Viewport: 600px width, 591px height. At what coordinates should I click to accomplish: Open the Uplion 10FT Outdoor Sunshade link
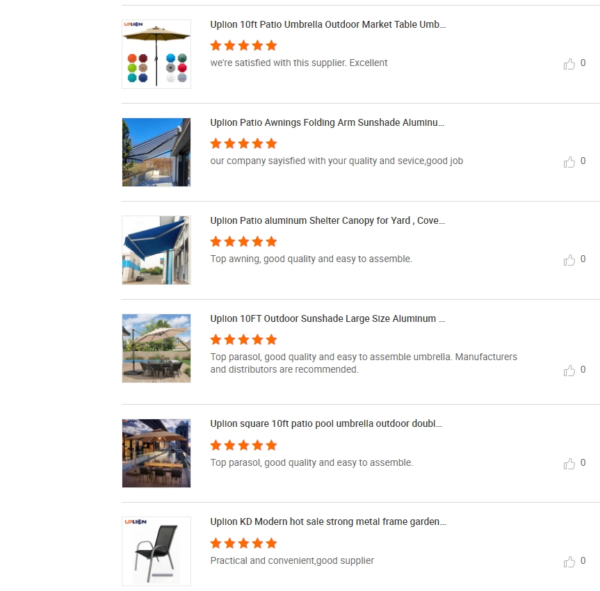pyautogui.click(x=327, y=318)
